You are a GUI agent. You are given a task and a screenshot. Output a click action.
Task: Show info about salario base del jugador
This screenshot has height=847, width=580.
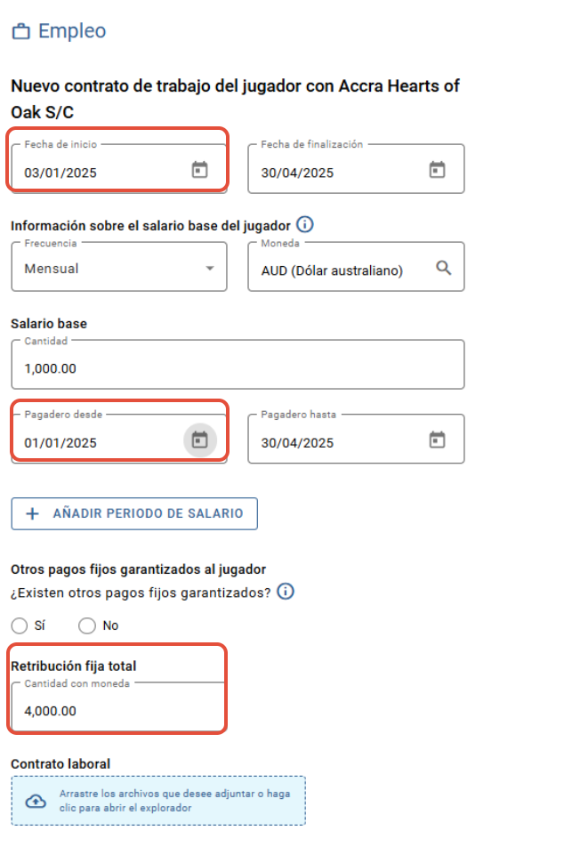click(304, 224)
